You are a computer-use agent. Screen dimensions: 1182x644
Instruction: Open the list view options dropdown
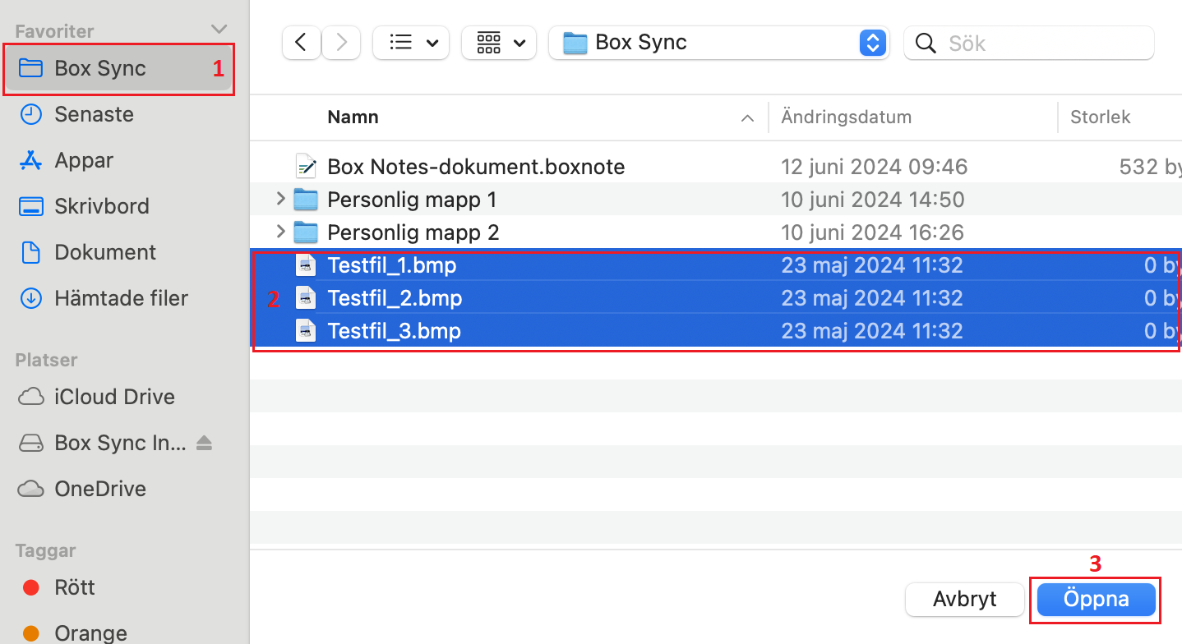tap(411, 43)
